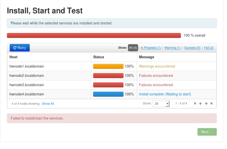227x149 pixels.
Task: Select hwnode2.localdomain host cell
Action: [x=49, y=76]
